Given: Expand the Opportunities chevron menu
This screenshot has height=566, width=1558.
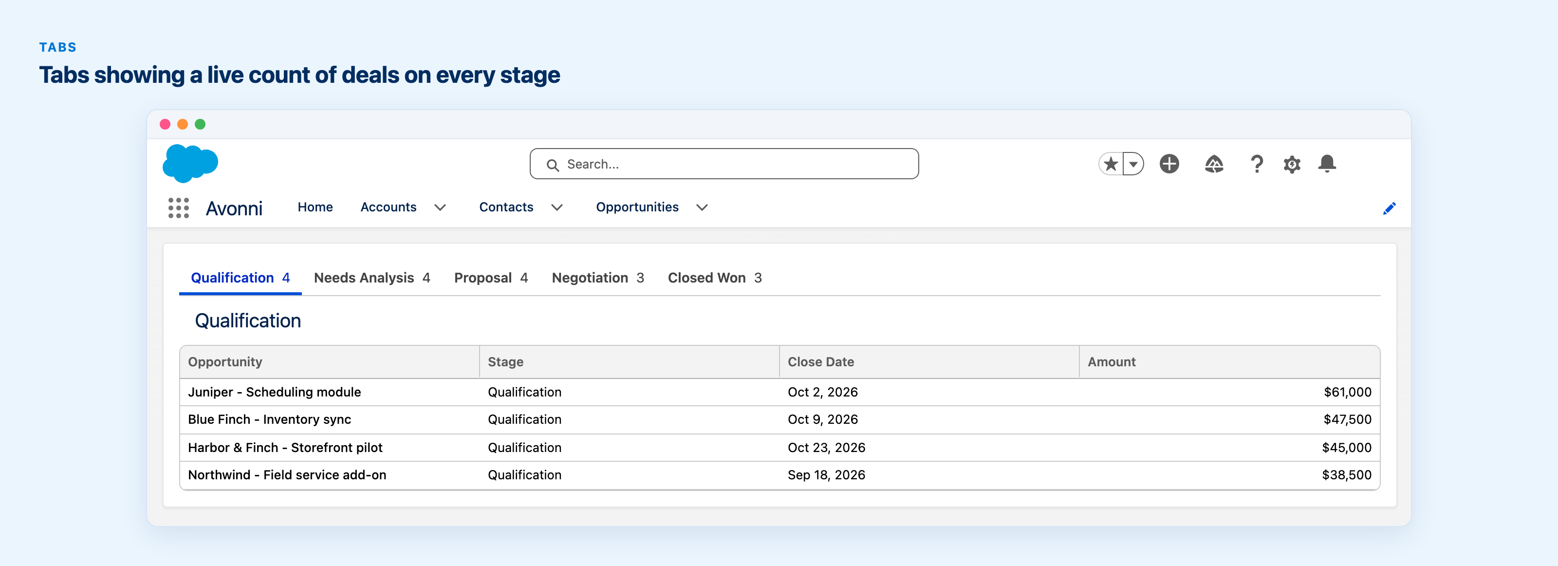Looking at the screenshot, I should [x=702, y=208].
